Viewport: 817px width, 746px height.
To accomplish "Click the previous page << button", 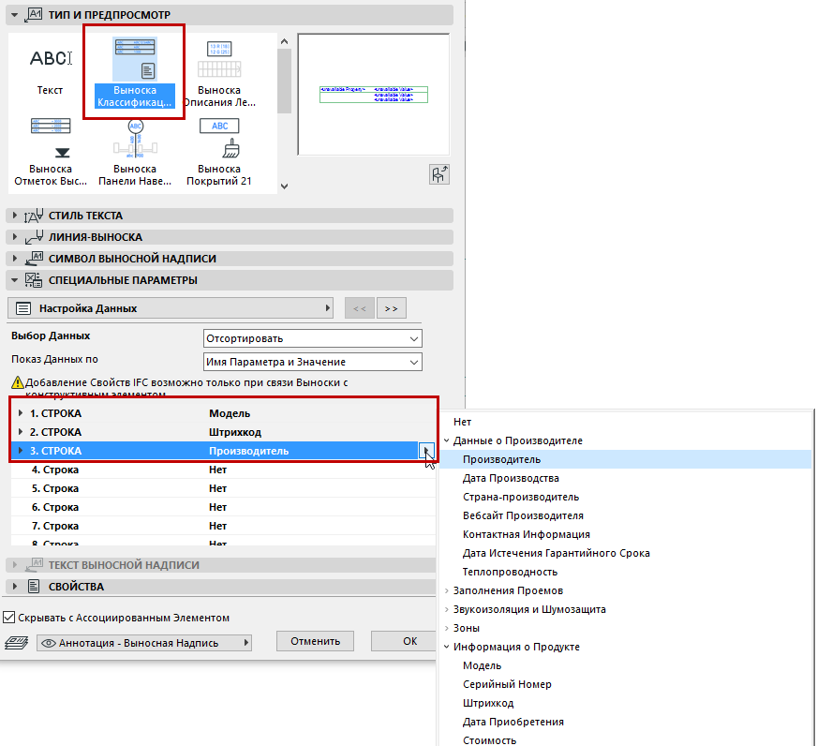I will tap(360, 308).
